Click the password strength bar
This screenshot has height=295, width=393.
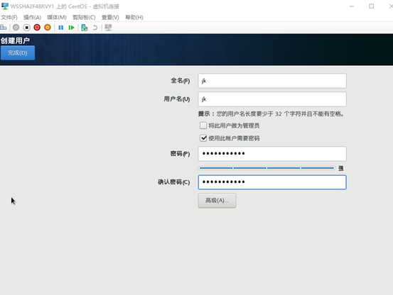point(267,168)
